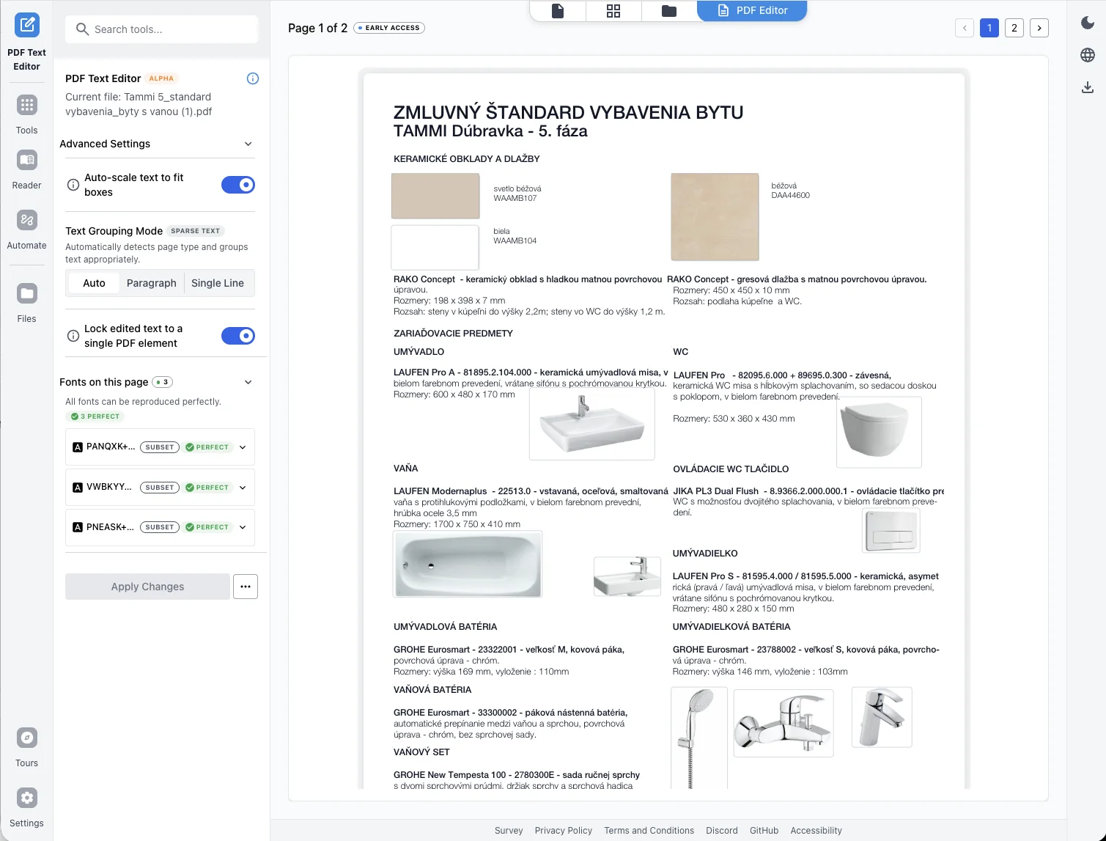This screenshot has width=1106, height=841.
Task: Open the Files sidebar icon
Action: pyautogui.click(x=27, y=293)
